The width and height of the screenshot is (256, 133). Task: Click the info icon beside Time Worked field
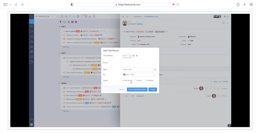pos(133,56)
